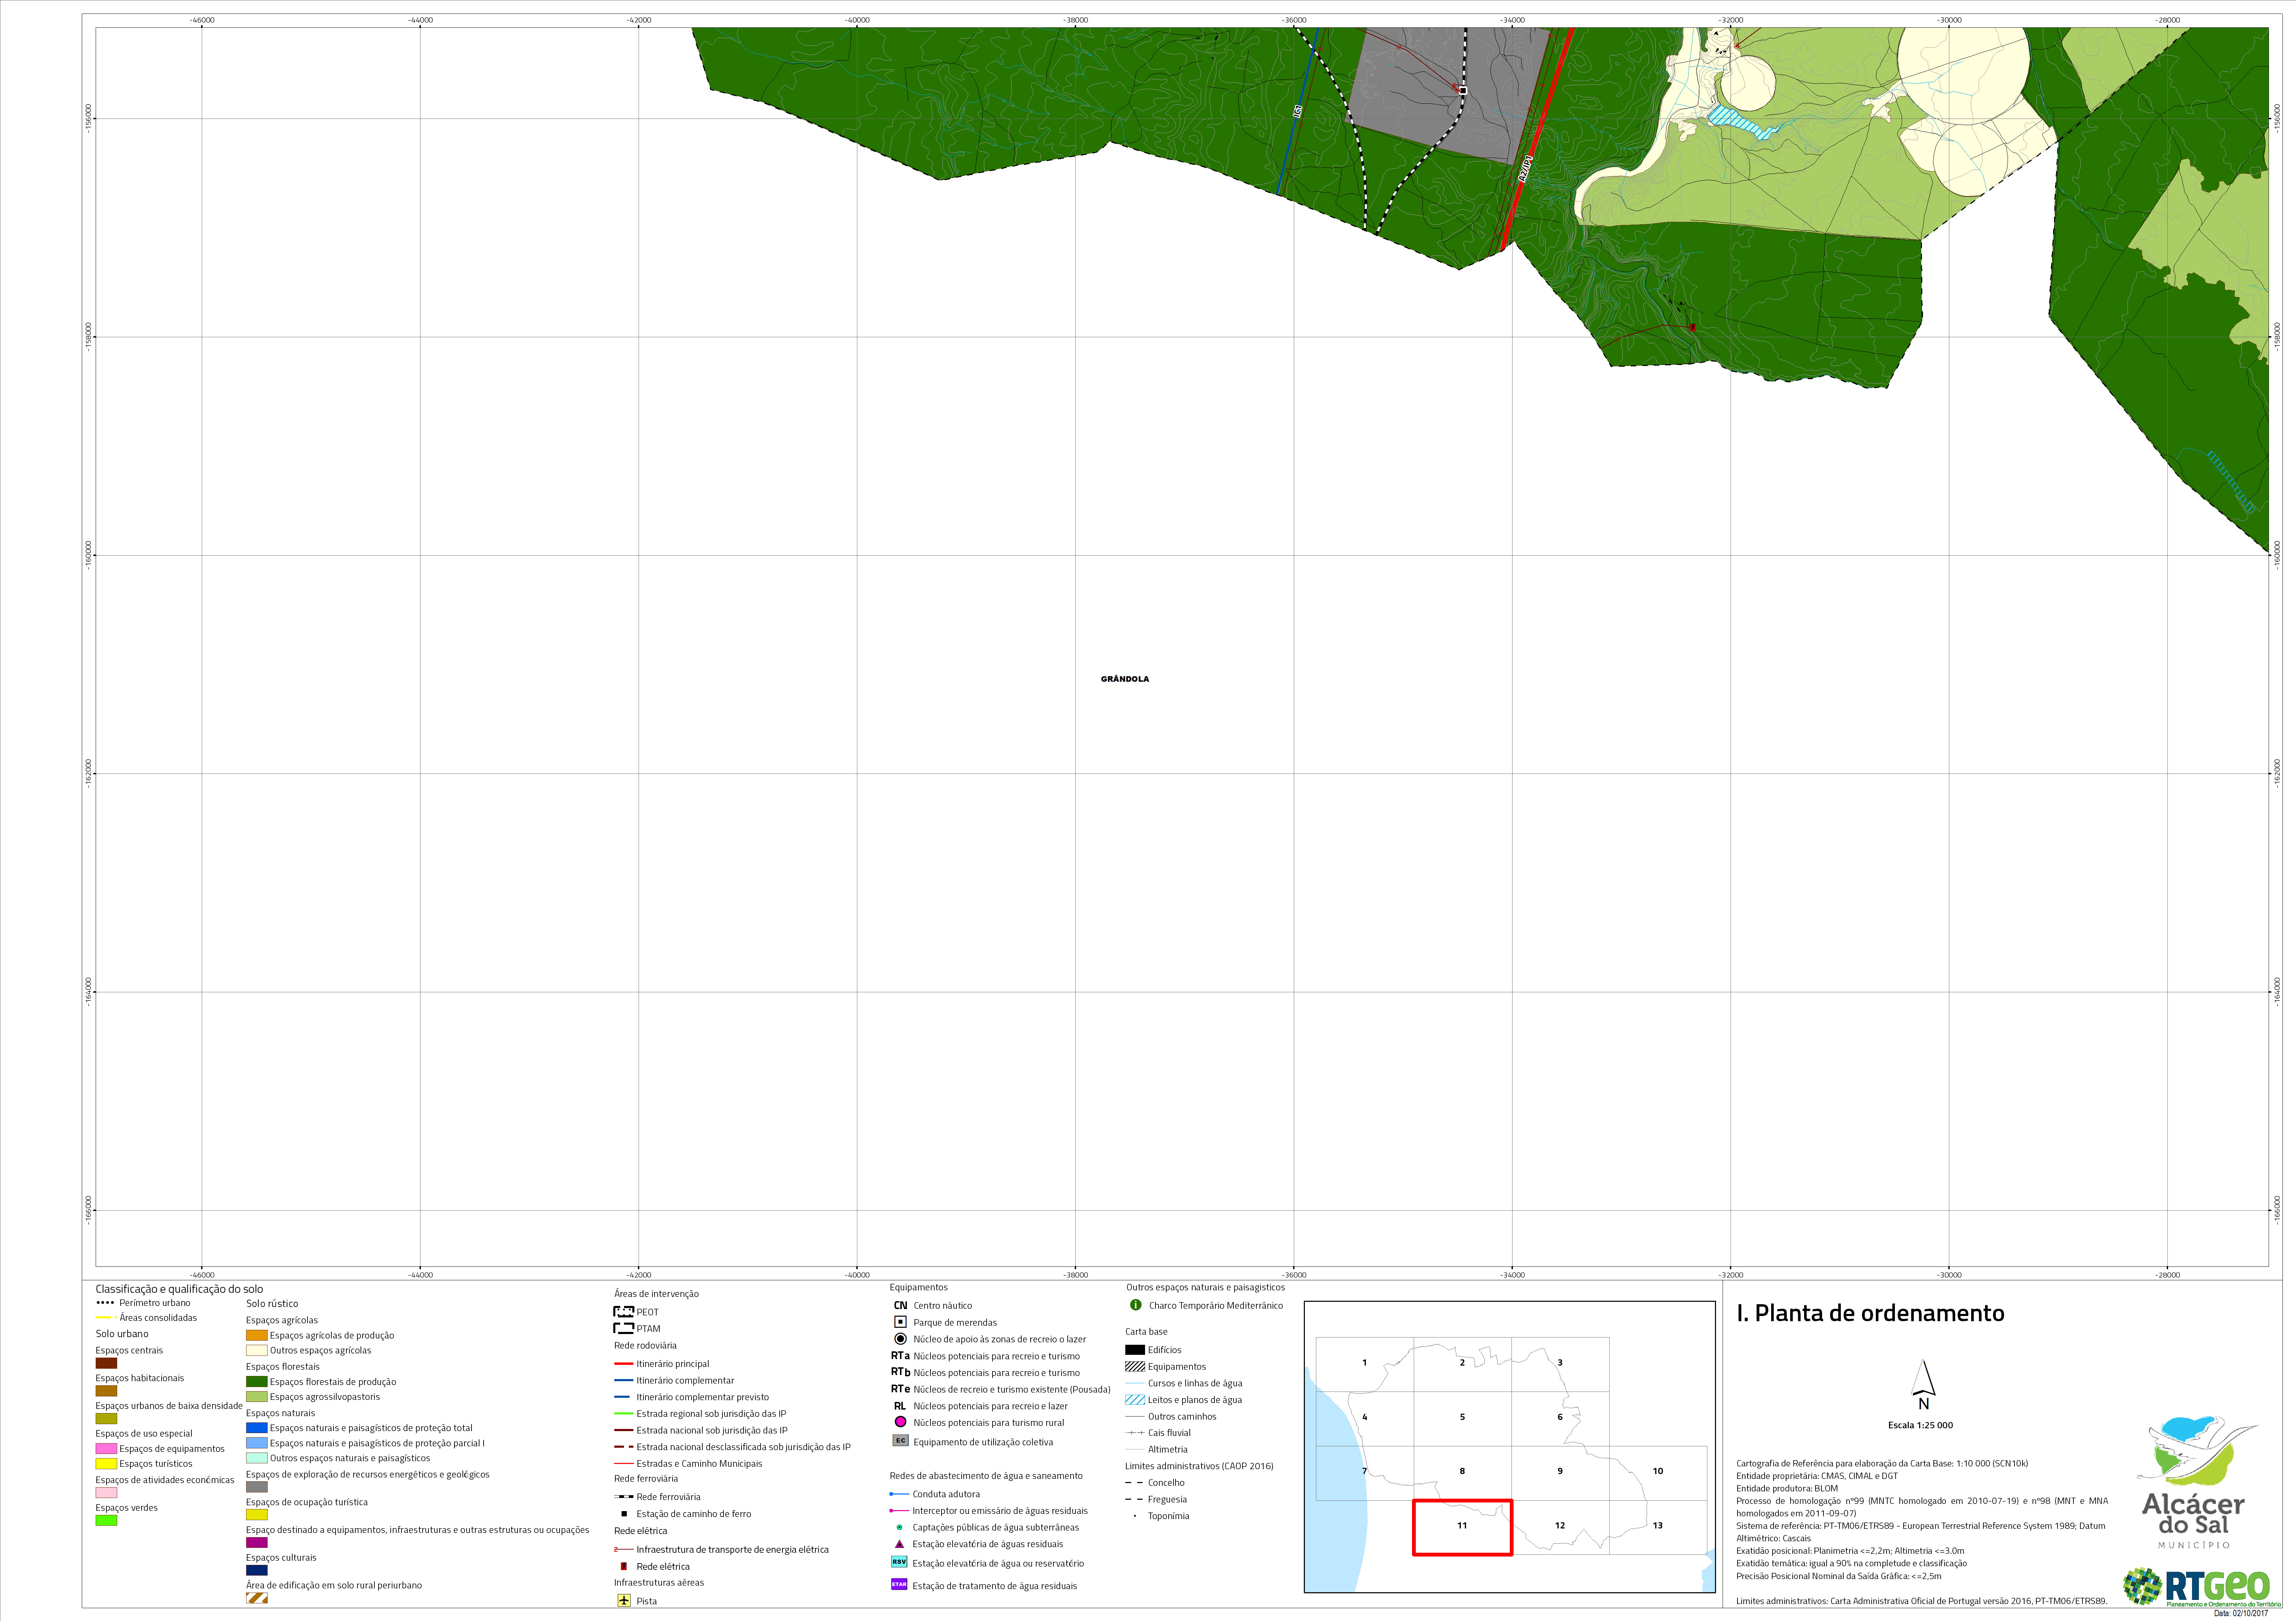Image resolution: width=2296 pixels, height=1621 pixels.
Task: Select the Estação de caminho de ferro symbol
Action: pyautogui.click(x=624, y=1514)
